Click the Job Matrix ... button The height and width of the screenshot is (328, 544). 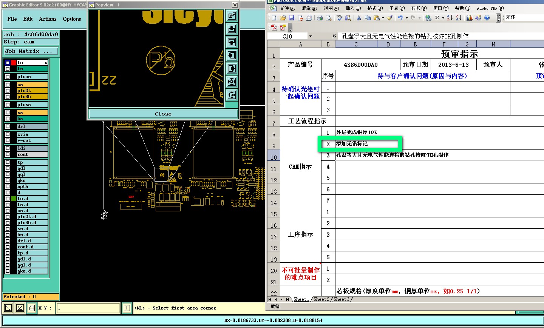[31, 51]
